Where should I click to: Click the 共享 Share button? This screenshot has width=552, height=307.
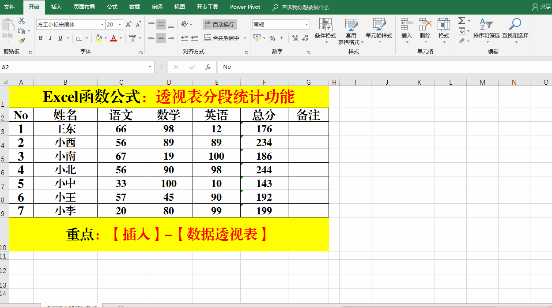click(542, 7)
